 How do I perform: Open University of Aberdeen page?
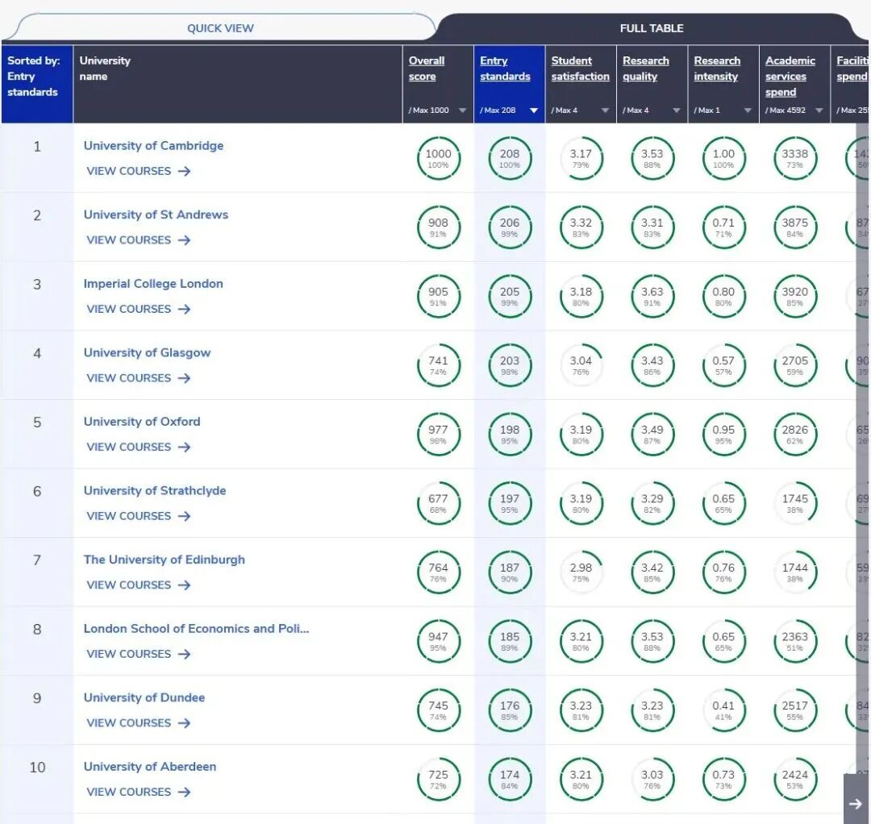[149, 766]
